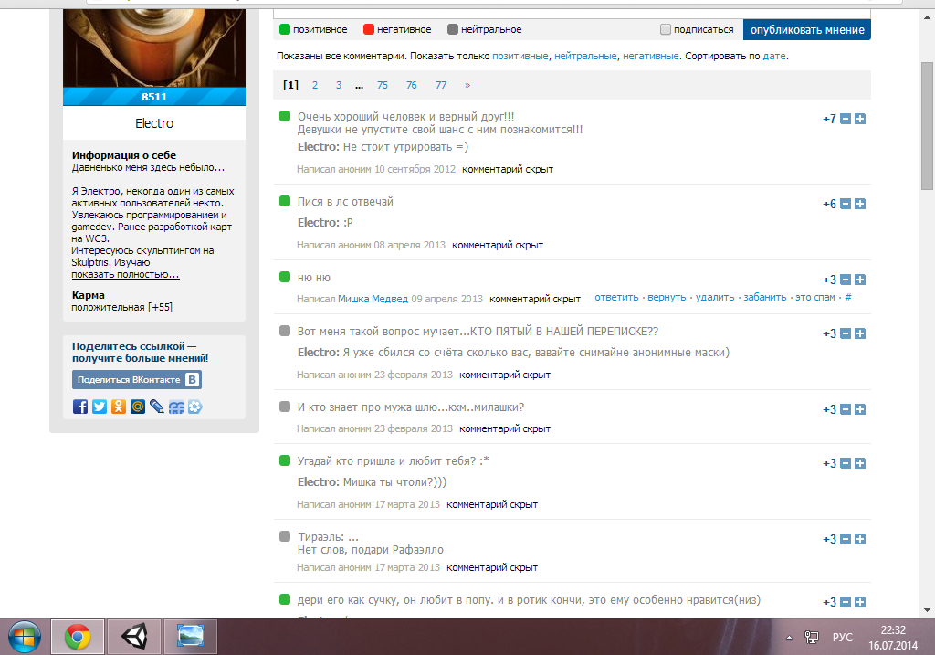
Task: Select the нейтральное opinion type
Action: [x=484, y=29]
